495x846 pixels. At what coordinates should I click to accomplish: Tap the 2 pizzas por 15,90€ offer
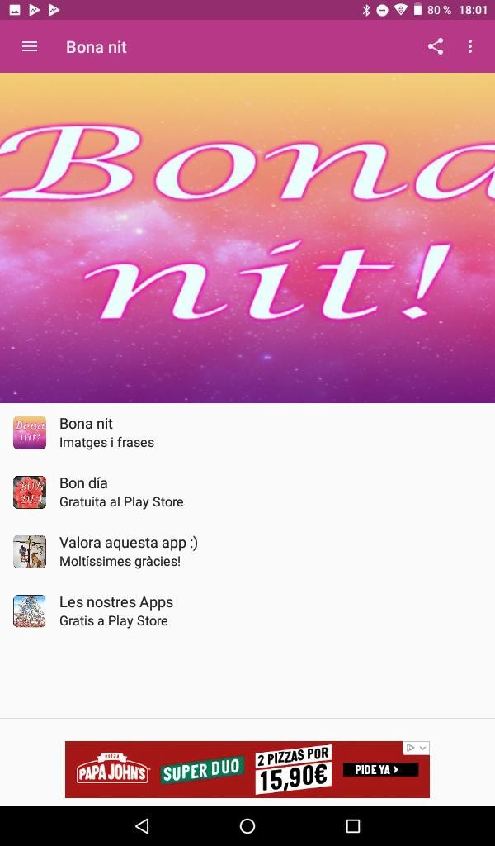(x=294, y=769)
